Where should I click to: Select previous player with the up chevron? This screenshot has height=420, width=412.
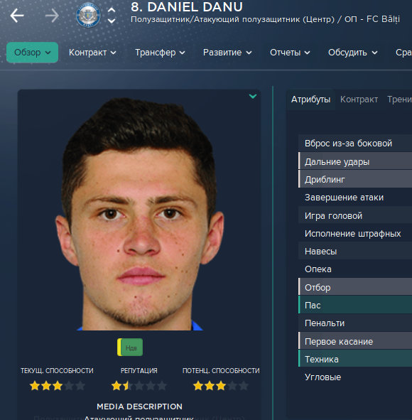pyautogui.click(x=112, y=10)
